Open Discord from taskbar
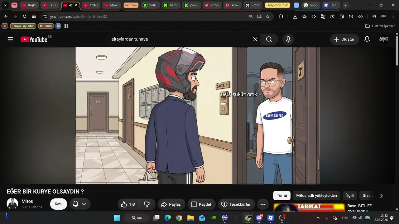The width and height of the screenshot is (399, 224). [259, 218]
